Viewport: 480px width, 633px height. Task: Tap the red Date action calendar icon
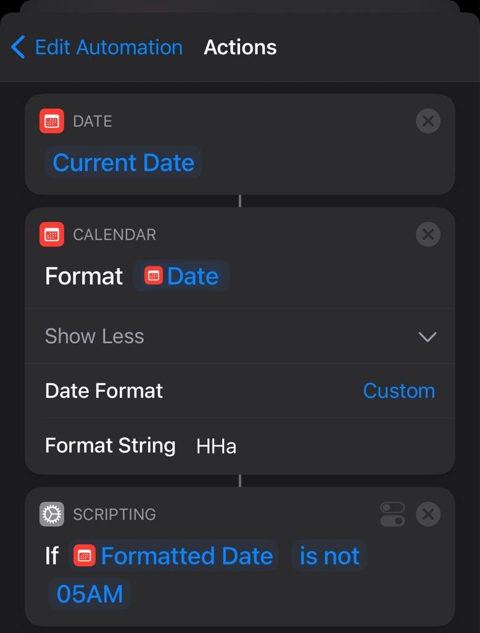pos(52,121)
